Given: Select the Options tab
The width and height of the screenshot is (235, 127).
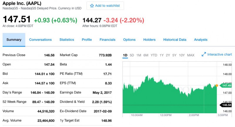Looking at the screenshot, I should click(x=129, y=40).
